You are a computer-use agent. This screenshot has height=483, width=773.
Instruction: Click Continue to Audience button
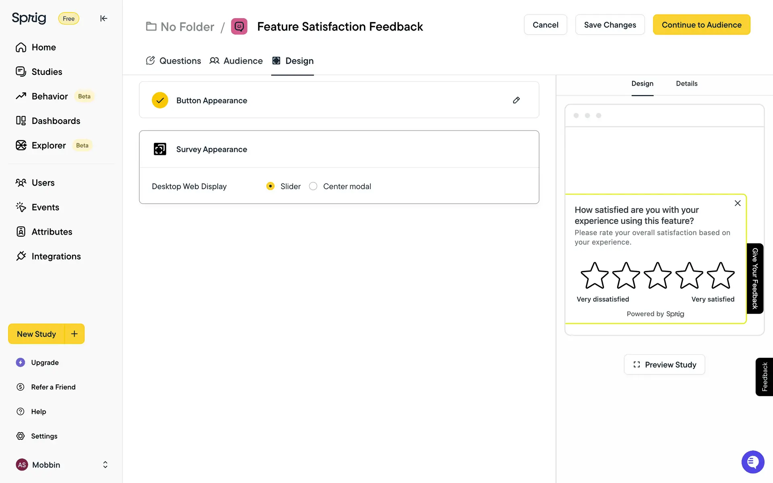tap(701, 25)
